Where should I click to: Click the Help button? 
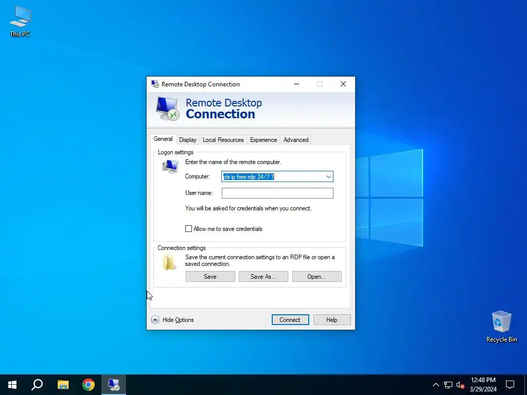(x=332, y=320)
